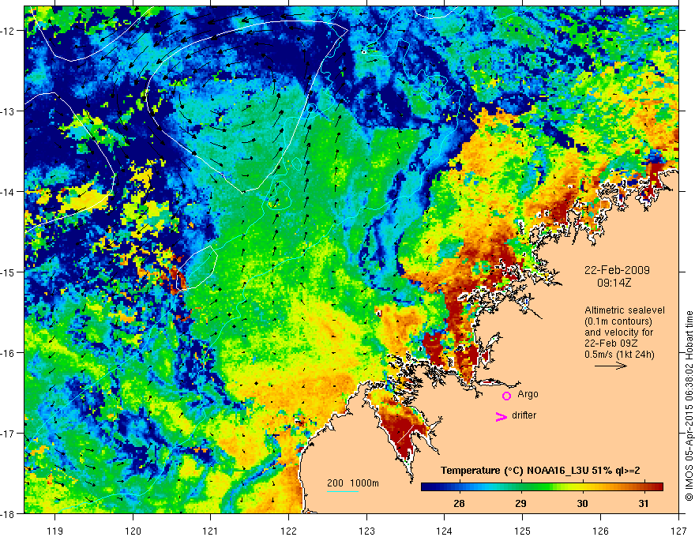Click longitude label 127
695x537 pixels.
pos(678,531)
